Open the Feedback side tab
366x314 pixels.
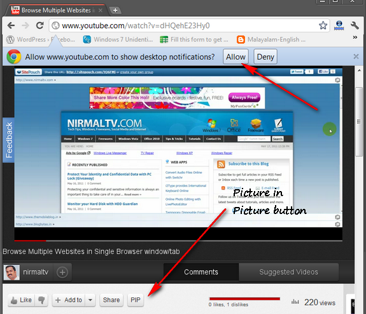click(x=9, y=140)
